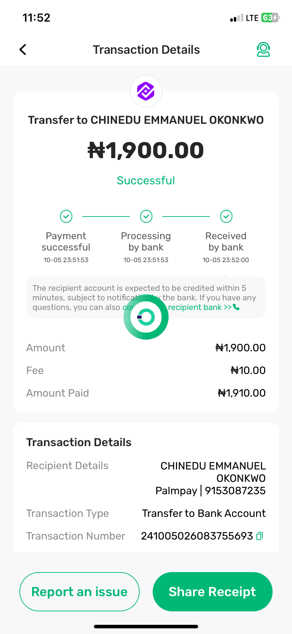
Task: Tap the Processing by bank checkmark
Action: pos(146,216)
